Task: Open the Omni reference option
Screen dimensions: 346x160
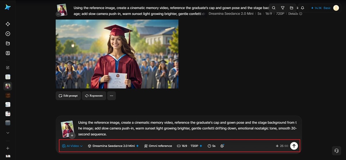Action: (x=158, y=146)
